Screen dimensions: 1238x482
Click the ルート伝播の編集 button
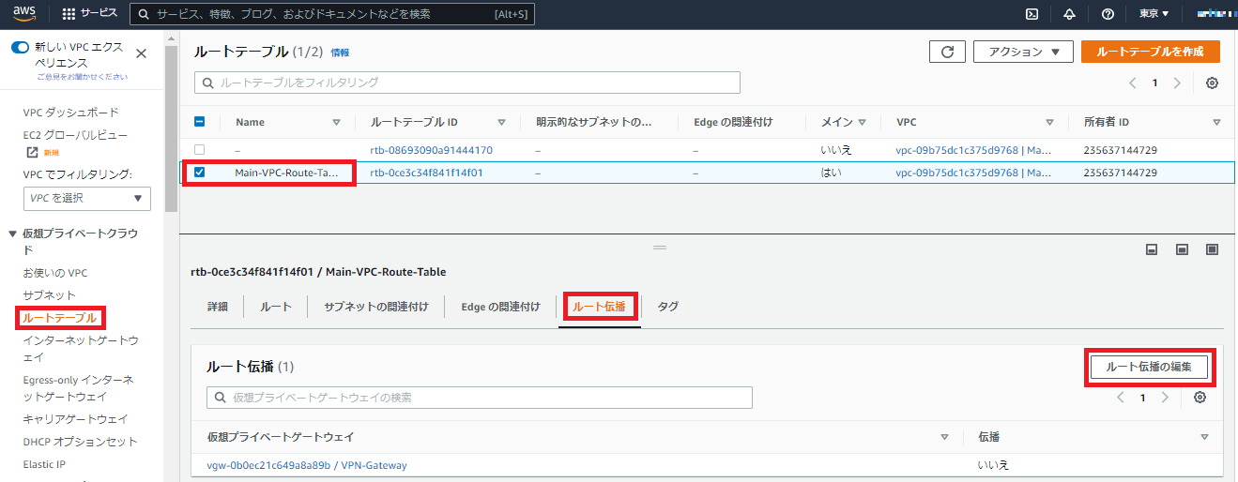click(1149, 367)
